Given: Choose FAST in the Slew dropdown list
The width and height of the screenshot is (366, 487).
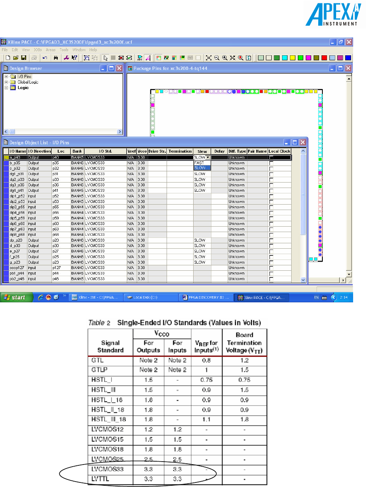Looking at the screenshot, I should [x=202, y=163].
